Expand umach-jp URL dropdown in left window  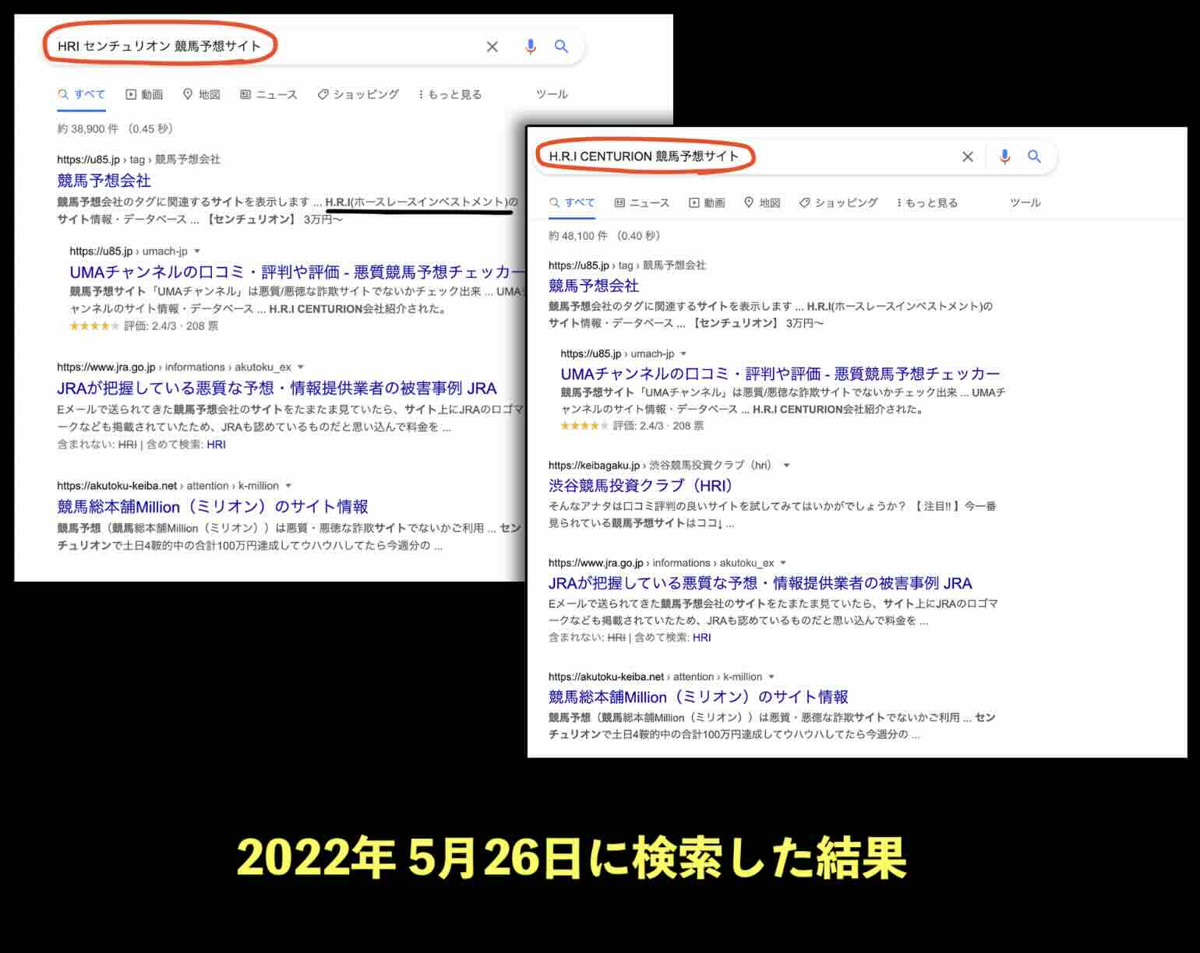197,251
